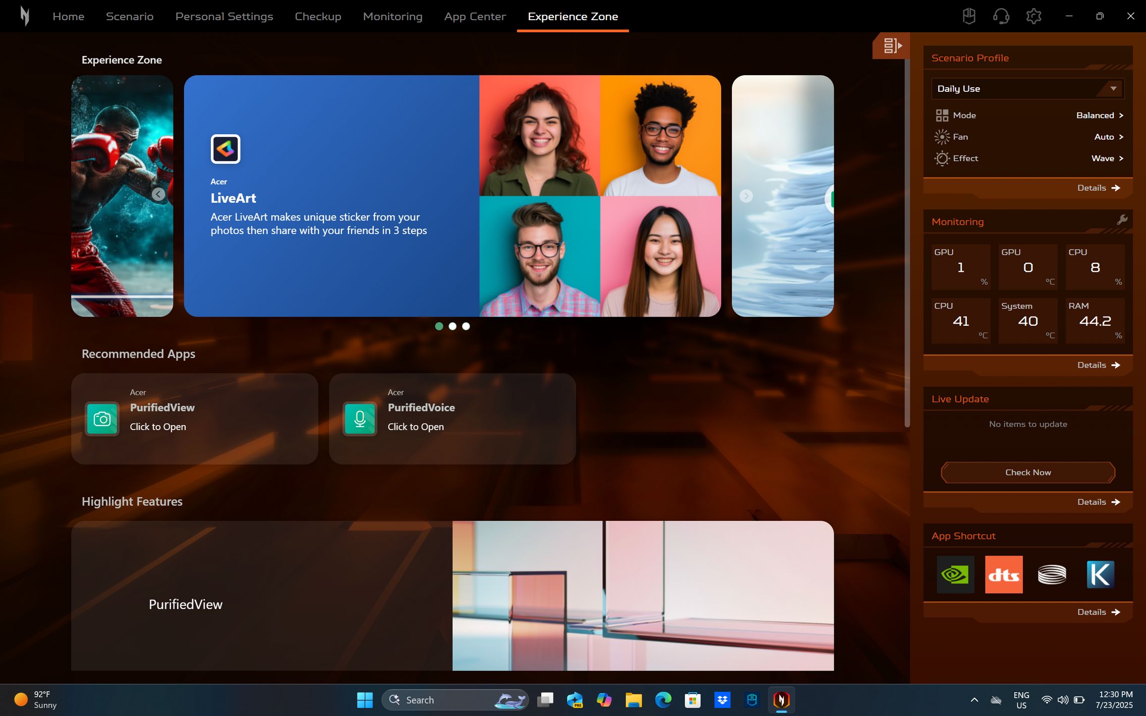Open the Home tab

click(x=68, y=16)
